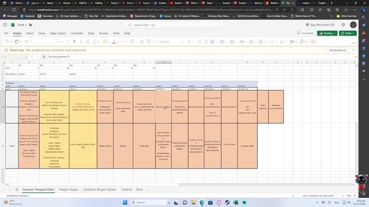Click the Conditional Formatting icon
Image resolution: width=369 pixels, height=207 pixels.
point(222,41)
